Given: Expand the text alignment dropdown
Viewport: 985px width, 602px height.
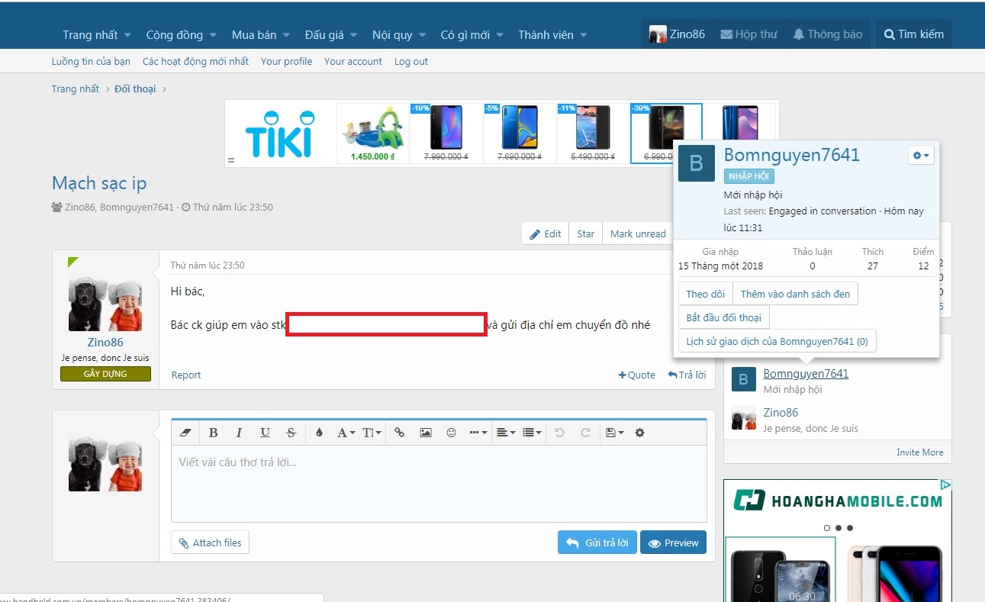Looking at the screenshot, I should 505,433.
